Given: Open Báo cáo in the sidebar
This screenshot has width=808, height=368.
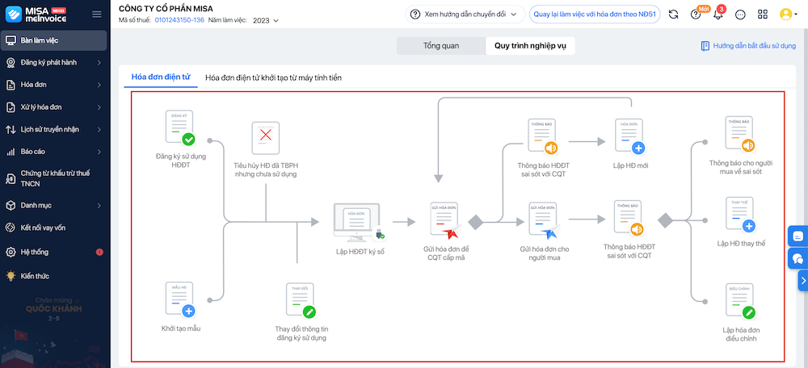Looking at the screenshot, I should click(x=55, y=151).
